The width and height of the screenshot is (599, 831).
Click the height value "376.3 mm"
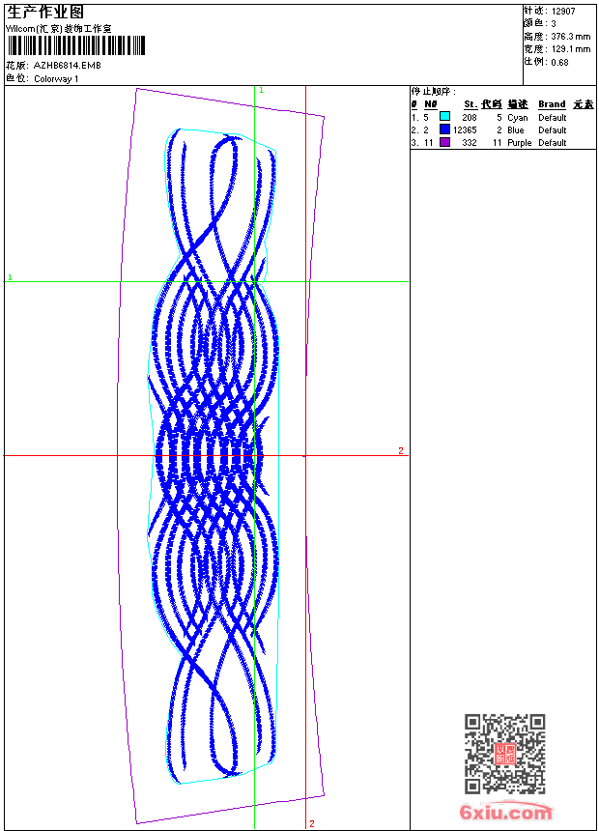click(x=570, y=37)
